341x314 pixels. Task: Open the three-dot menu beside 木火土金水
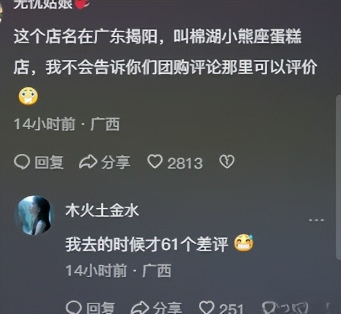[x=316, y=220]
